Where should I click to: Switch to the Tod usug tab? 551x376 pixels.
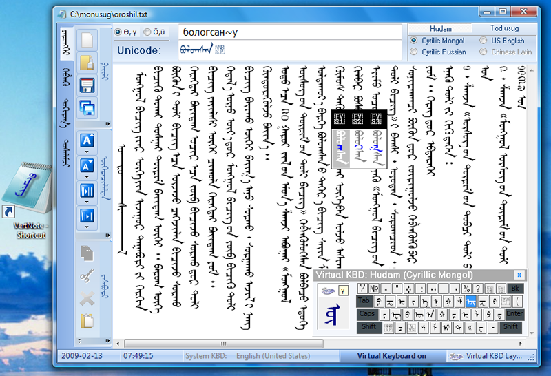point(504,28)
